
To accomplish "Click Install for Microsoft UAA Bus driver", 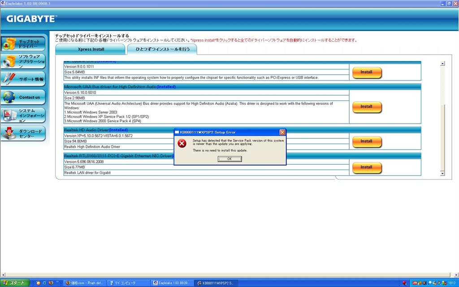I will [367, 107].
